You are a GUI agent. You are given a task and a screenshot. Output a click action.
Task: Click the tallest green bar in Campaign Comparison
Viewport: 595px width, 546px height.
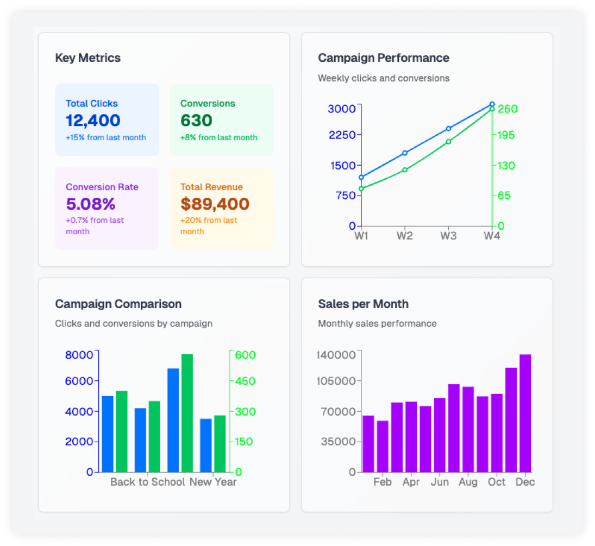click(187, 413)
